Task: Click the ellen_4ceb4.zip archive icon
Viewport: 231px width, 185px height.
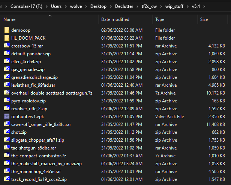Action: [7, 61]
